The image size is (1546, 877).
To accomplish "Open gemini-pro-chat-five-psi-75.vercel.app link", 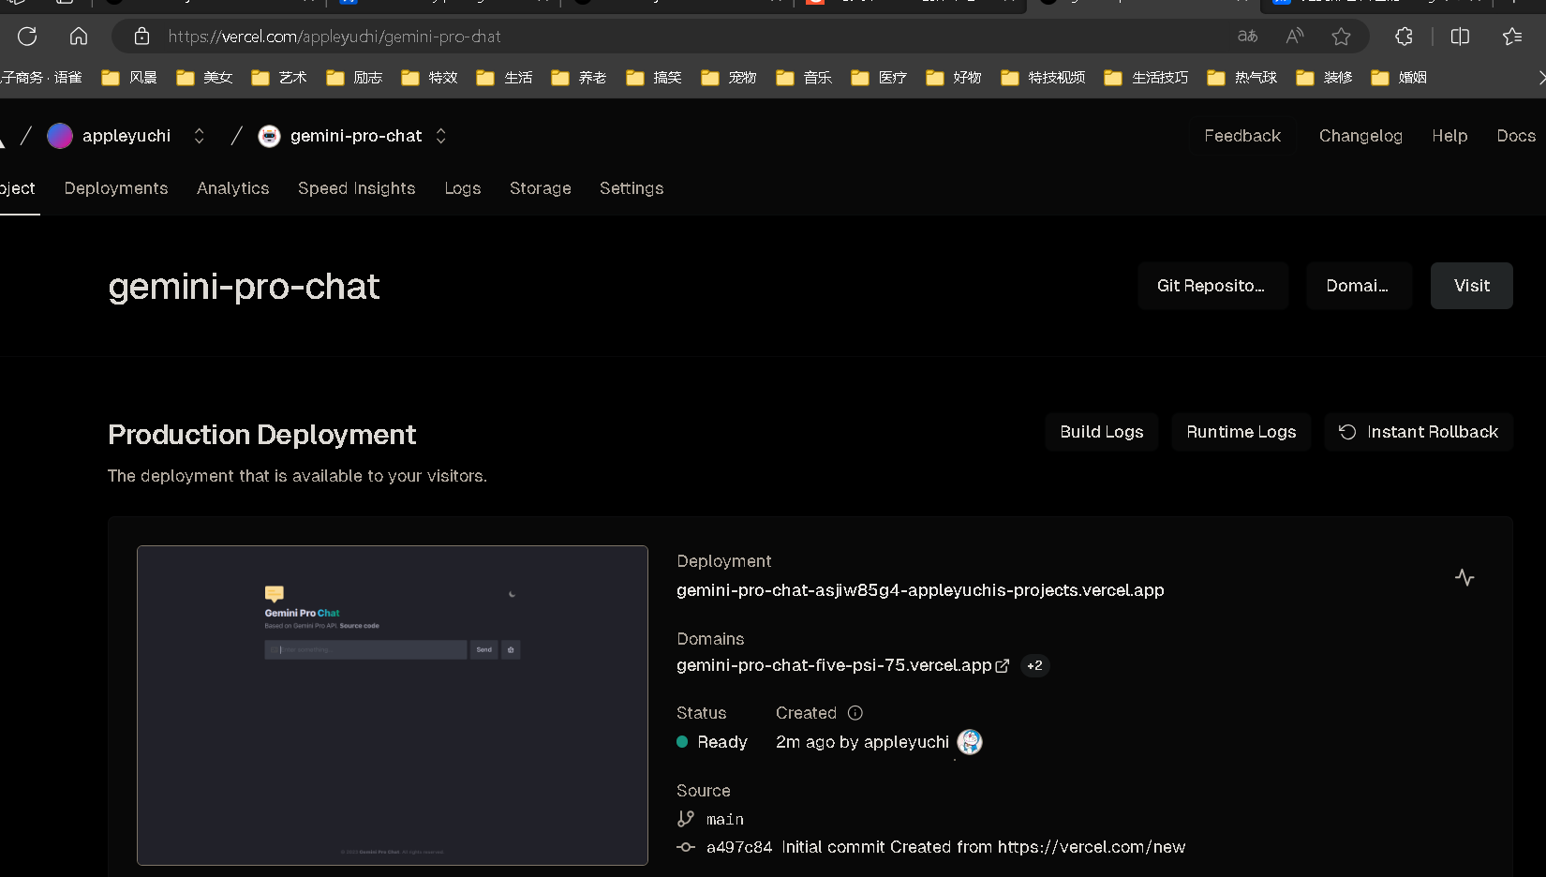I will pyautogui.click(x=834, y=665).
